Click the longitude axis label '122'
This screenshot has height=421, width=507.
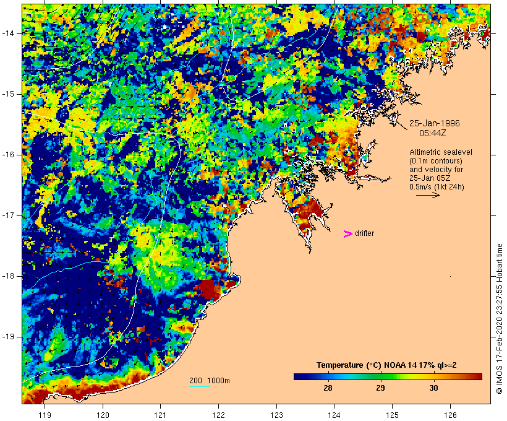219,415
